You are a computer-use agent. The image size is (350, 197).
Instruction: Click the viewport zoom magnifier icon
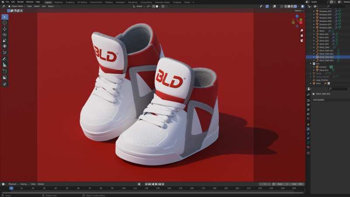302,30
